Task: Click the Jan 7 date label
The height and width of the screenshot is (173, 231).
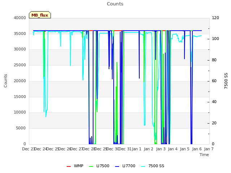Action: (209, 149)
